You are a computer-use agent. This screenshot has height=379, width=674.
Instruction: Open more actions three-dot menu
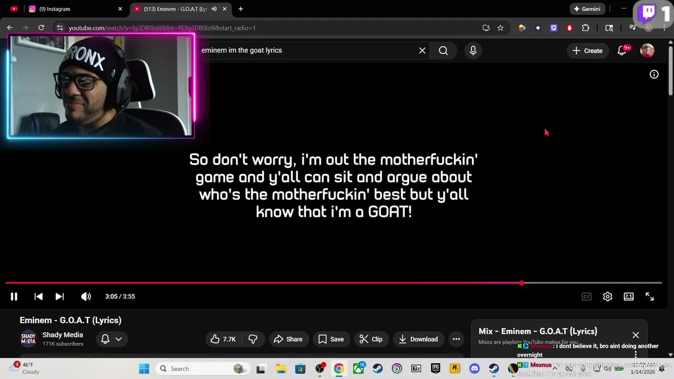[x=456, y=339]
